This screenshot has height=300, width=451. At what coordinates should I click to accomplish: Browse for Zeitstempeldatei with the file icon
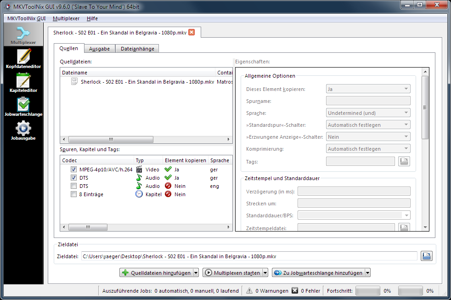coord(404,227)
